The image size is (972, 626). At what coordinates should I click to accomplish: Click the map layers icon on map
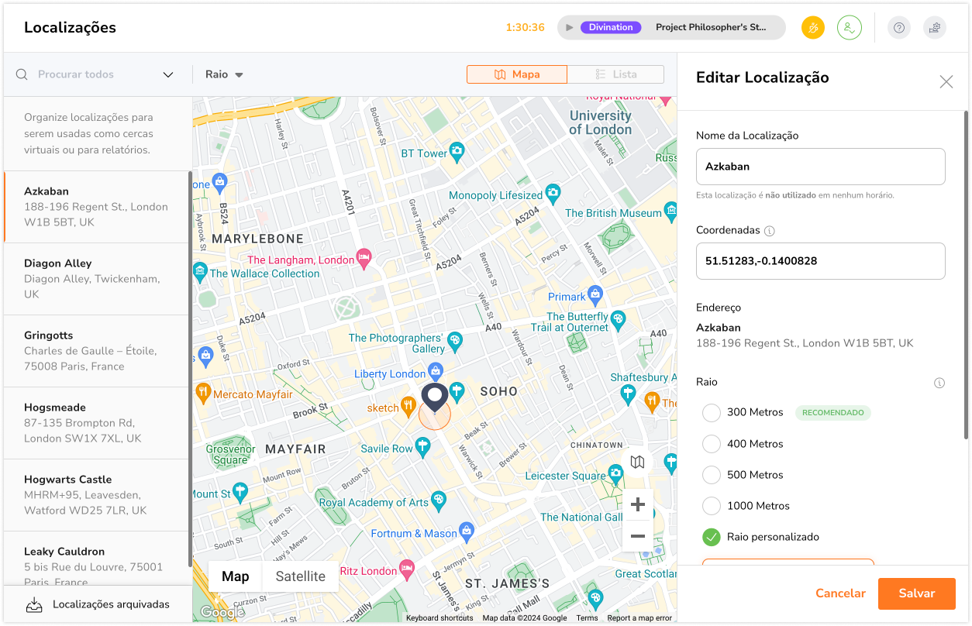pos(637,463)
